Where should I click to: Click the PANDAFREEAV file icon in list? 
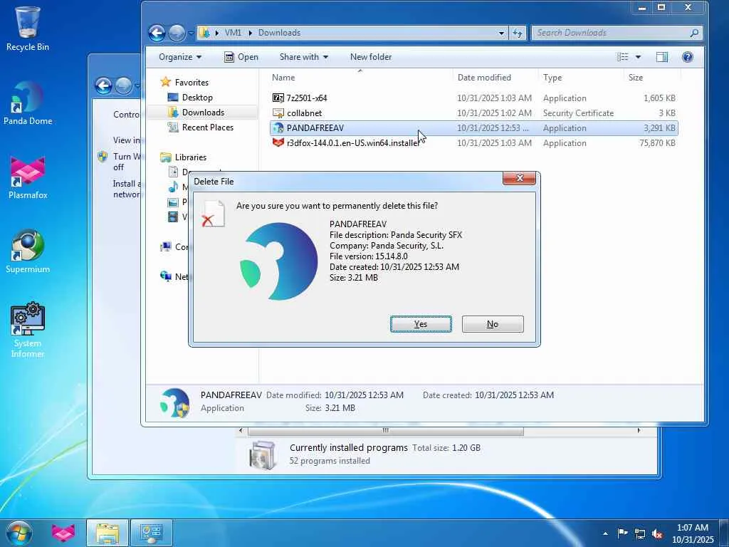point(278,128)
